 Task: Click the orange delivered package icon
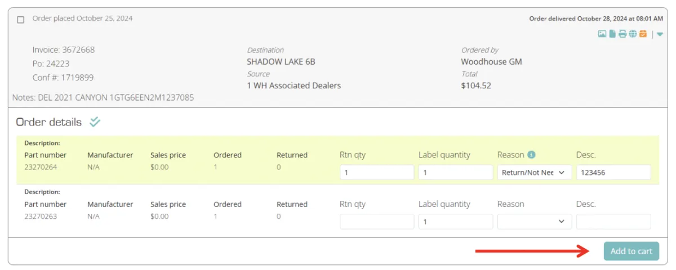pyautogui.click(x=643, y=34)
